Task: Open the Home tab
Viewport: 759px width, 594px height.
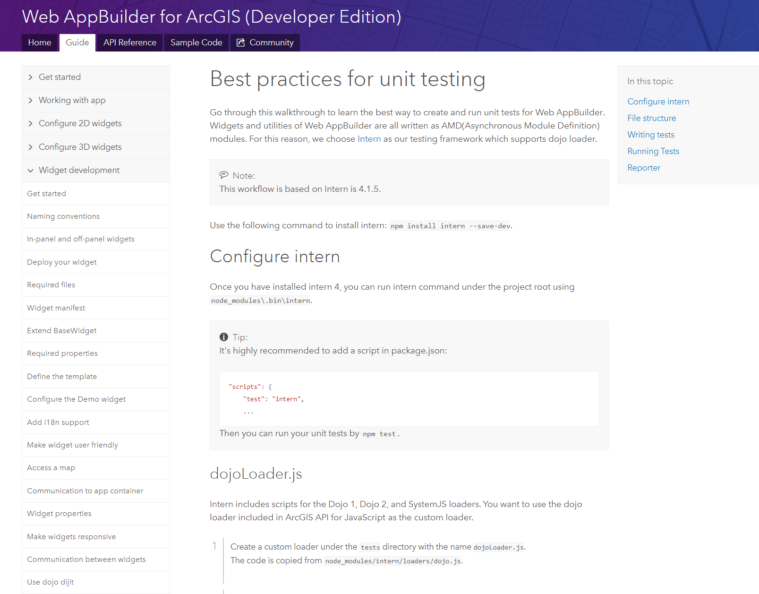Action: [x=40, y=43]
